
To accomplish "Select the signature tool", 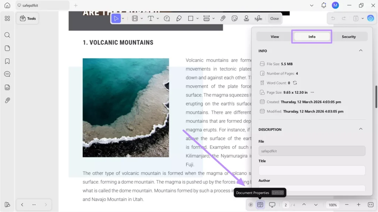I will tap(258, 18).
